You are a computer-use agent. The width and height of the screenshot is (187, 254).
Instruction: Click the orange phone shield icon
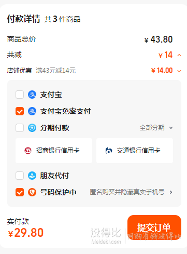tap(32, 192)
